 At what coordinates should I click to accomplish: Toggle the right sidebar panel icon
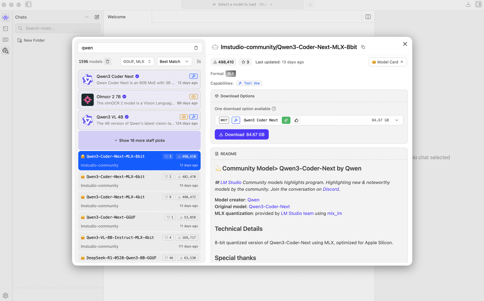pyautogui.click(x=478, y=4)
